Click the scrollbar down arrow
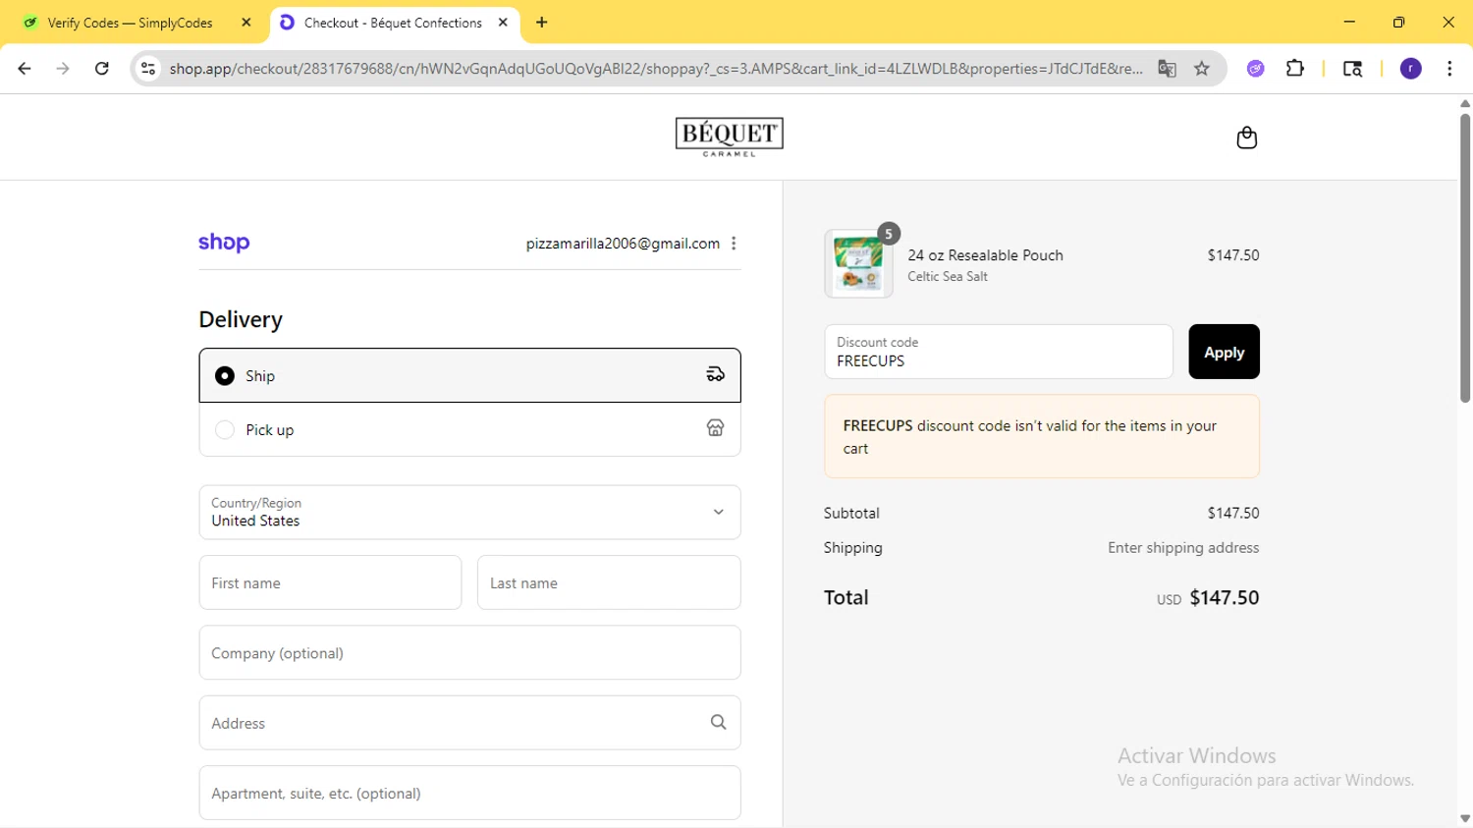The image size is (1473, 828). click(1464, 819)
